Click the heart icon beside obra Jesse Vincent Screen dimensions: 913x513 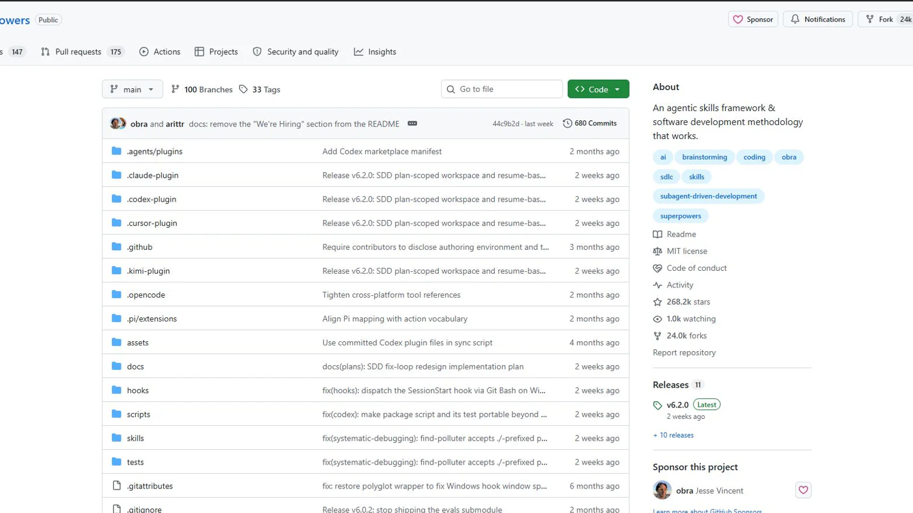(x=803, y=490)
